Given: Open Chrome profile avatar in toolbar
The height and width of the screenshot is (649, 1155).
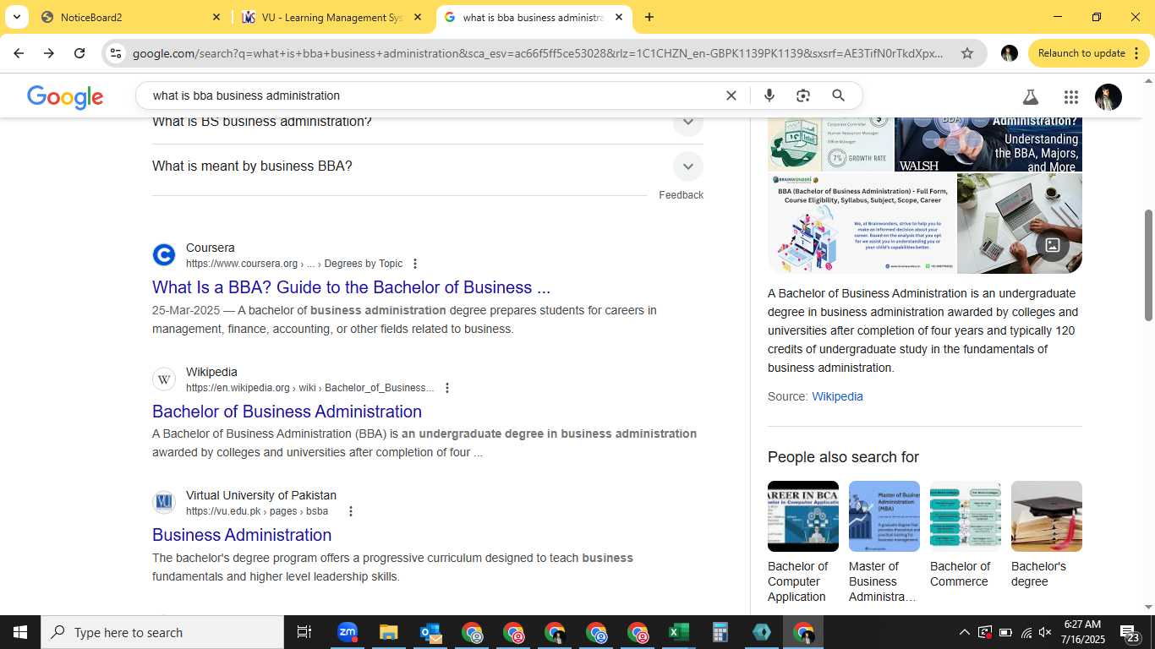Looking at the screenshot, I should pyautogui.click(x=1010, y=53).
